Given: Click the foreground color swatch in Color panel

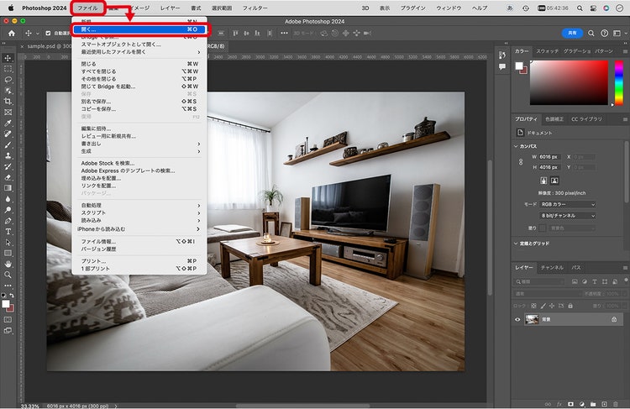Looking at the screenshot, I should click(519, 66).
